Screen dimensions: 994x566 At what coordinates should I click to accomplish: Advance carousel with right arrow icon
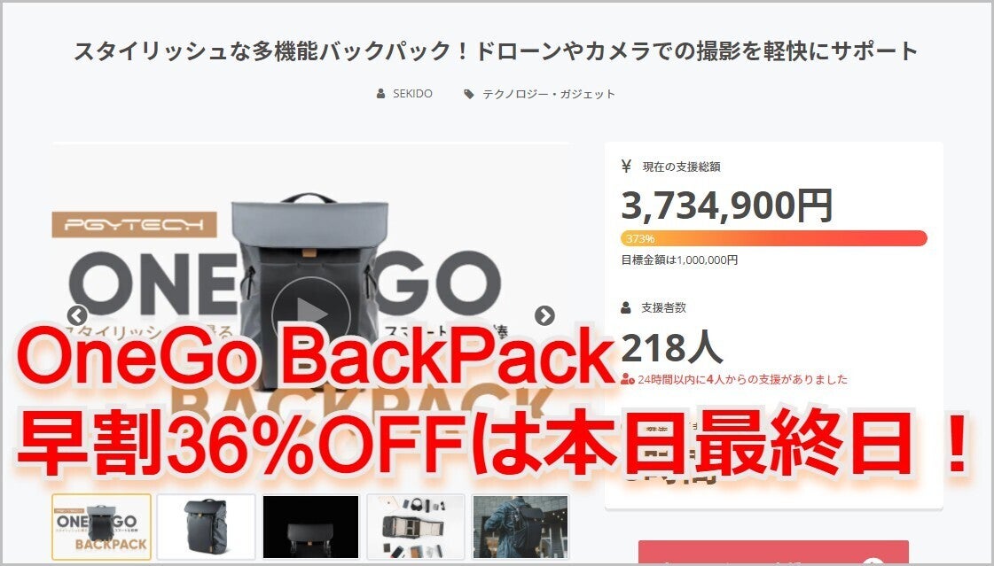pyautogui.click(x=544, y=314)
